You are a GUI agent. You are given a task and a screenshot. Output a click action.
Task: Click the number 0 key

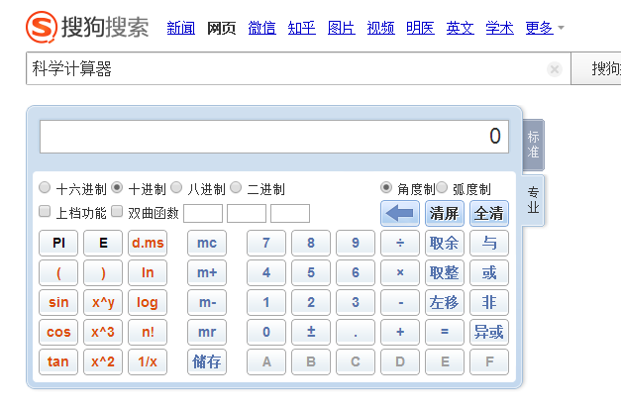(x=266, y=332)
